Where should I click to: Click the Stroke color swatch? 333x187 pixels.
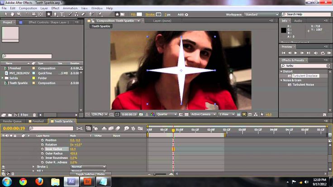(158, 14)
